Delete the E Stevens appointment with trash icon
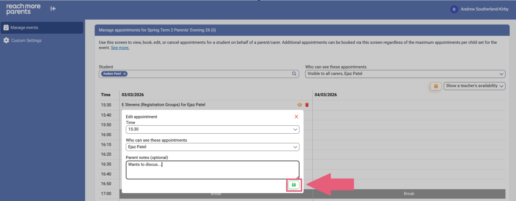Screen dimensions: 516x201 point(307,105)
